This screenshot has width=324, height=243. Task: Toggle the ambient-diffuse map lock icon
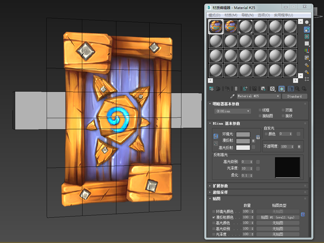258,137
